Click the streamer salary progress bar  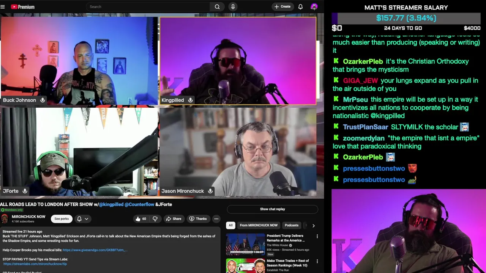406,18
